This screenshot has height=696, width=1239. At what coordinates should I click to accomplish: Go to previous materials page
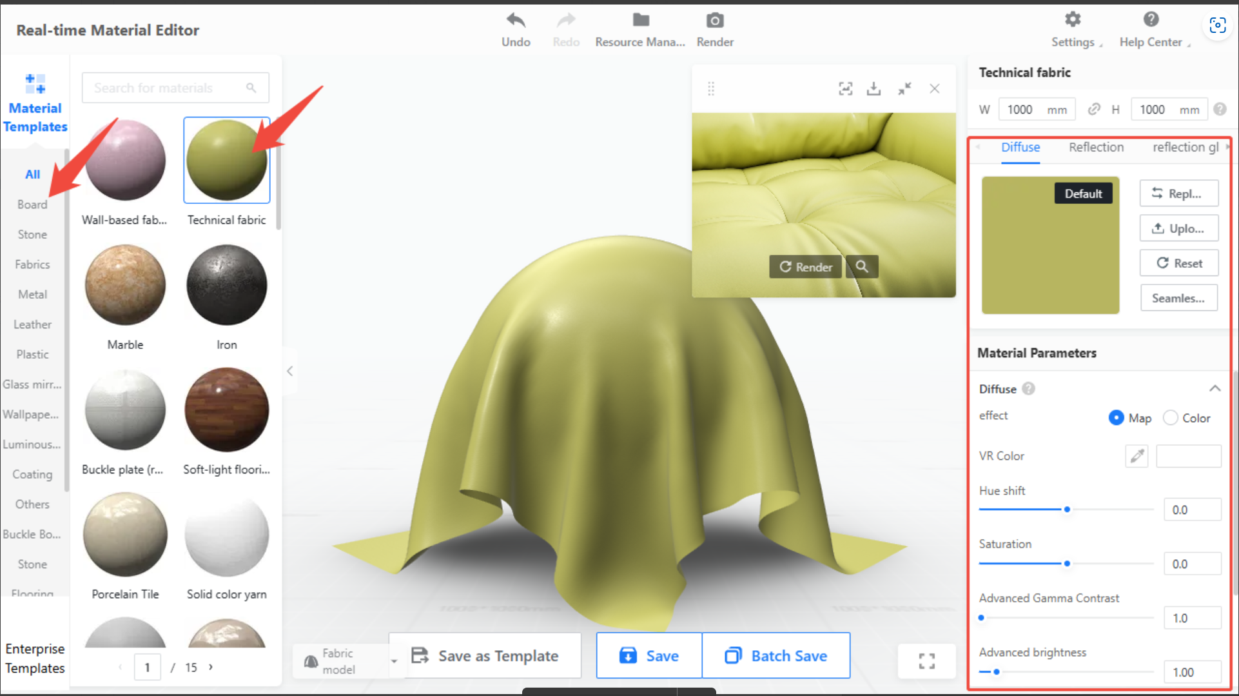(x=121, y=667)
